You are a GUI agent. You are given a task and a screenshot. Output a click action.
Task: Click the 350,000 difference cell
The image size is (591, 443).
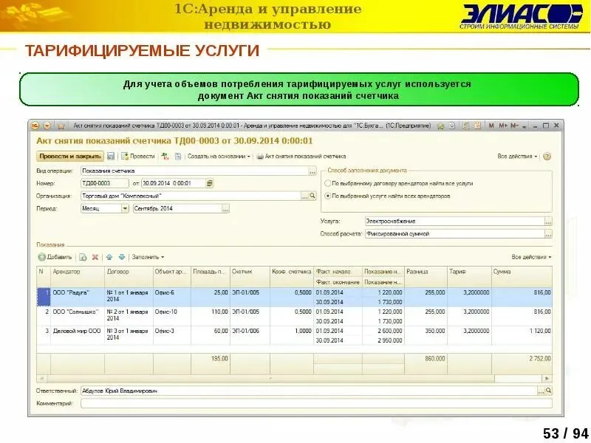426,336
